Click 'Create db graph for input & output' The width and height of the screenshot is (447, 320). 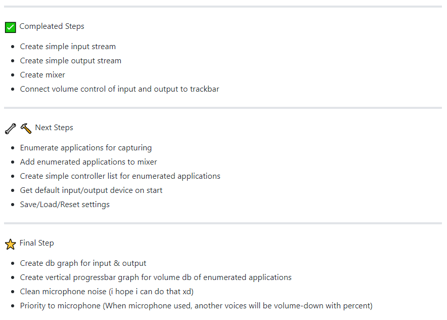(83, 263)
